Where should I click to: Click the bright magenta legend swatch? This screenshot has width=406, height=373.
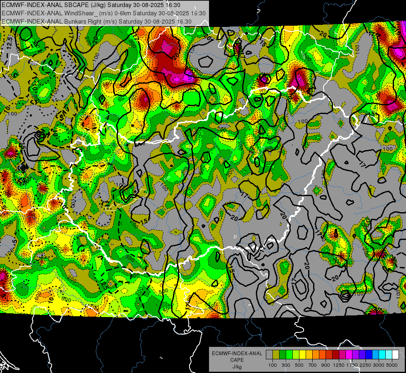[x=349, y=355]
